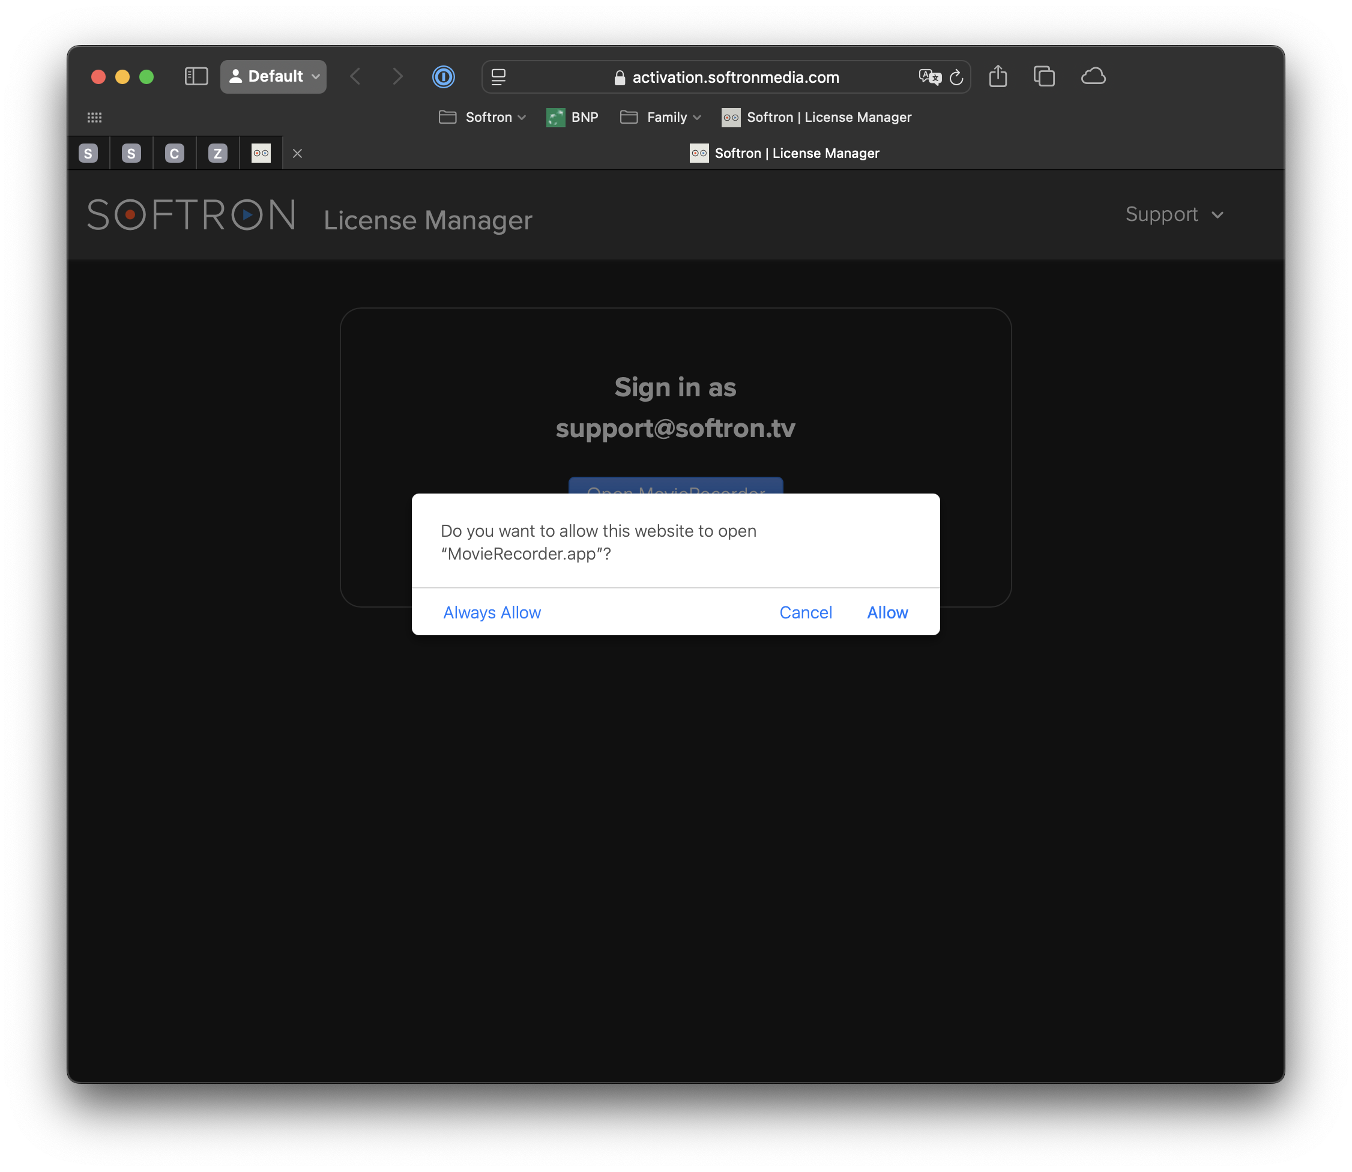Allow opening MovieRecorder.app
Image resolution: width=1352 pixels, height=1172 pixels.
click(887, 612)
